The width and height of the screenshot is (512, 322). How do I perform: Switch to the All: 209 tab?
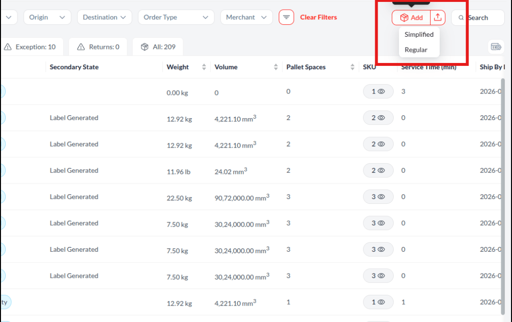(x=158, y=47)
